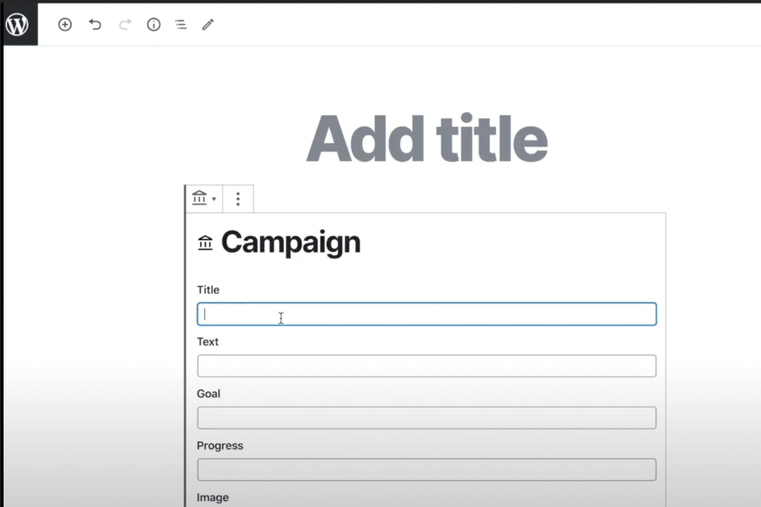
Task: Undo the last change
Action: click(95, 24)
